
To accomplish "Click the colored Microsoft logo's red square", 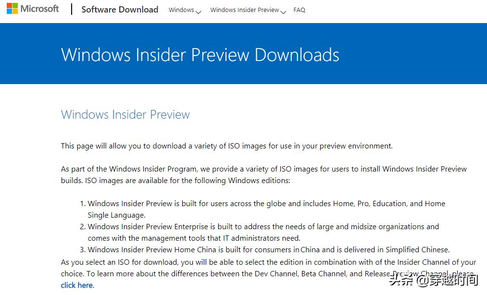I will click(x=10, y=6).
